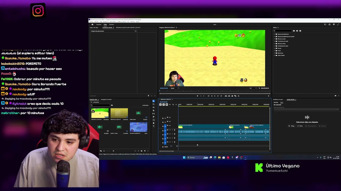Expand Ajustes preestablecidos folder
The image size is (341, 191).
(274, 34)
